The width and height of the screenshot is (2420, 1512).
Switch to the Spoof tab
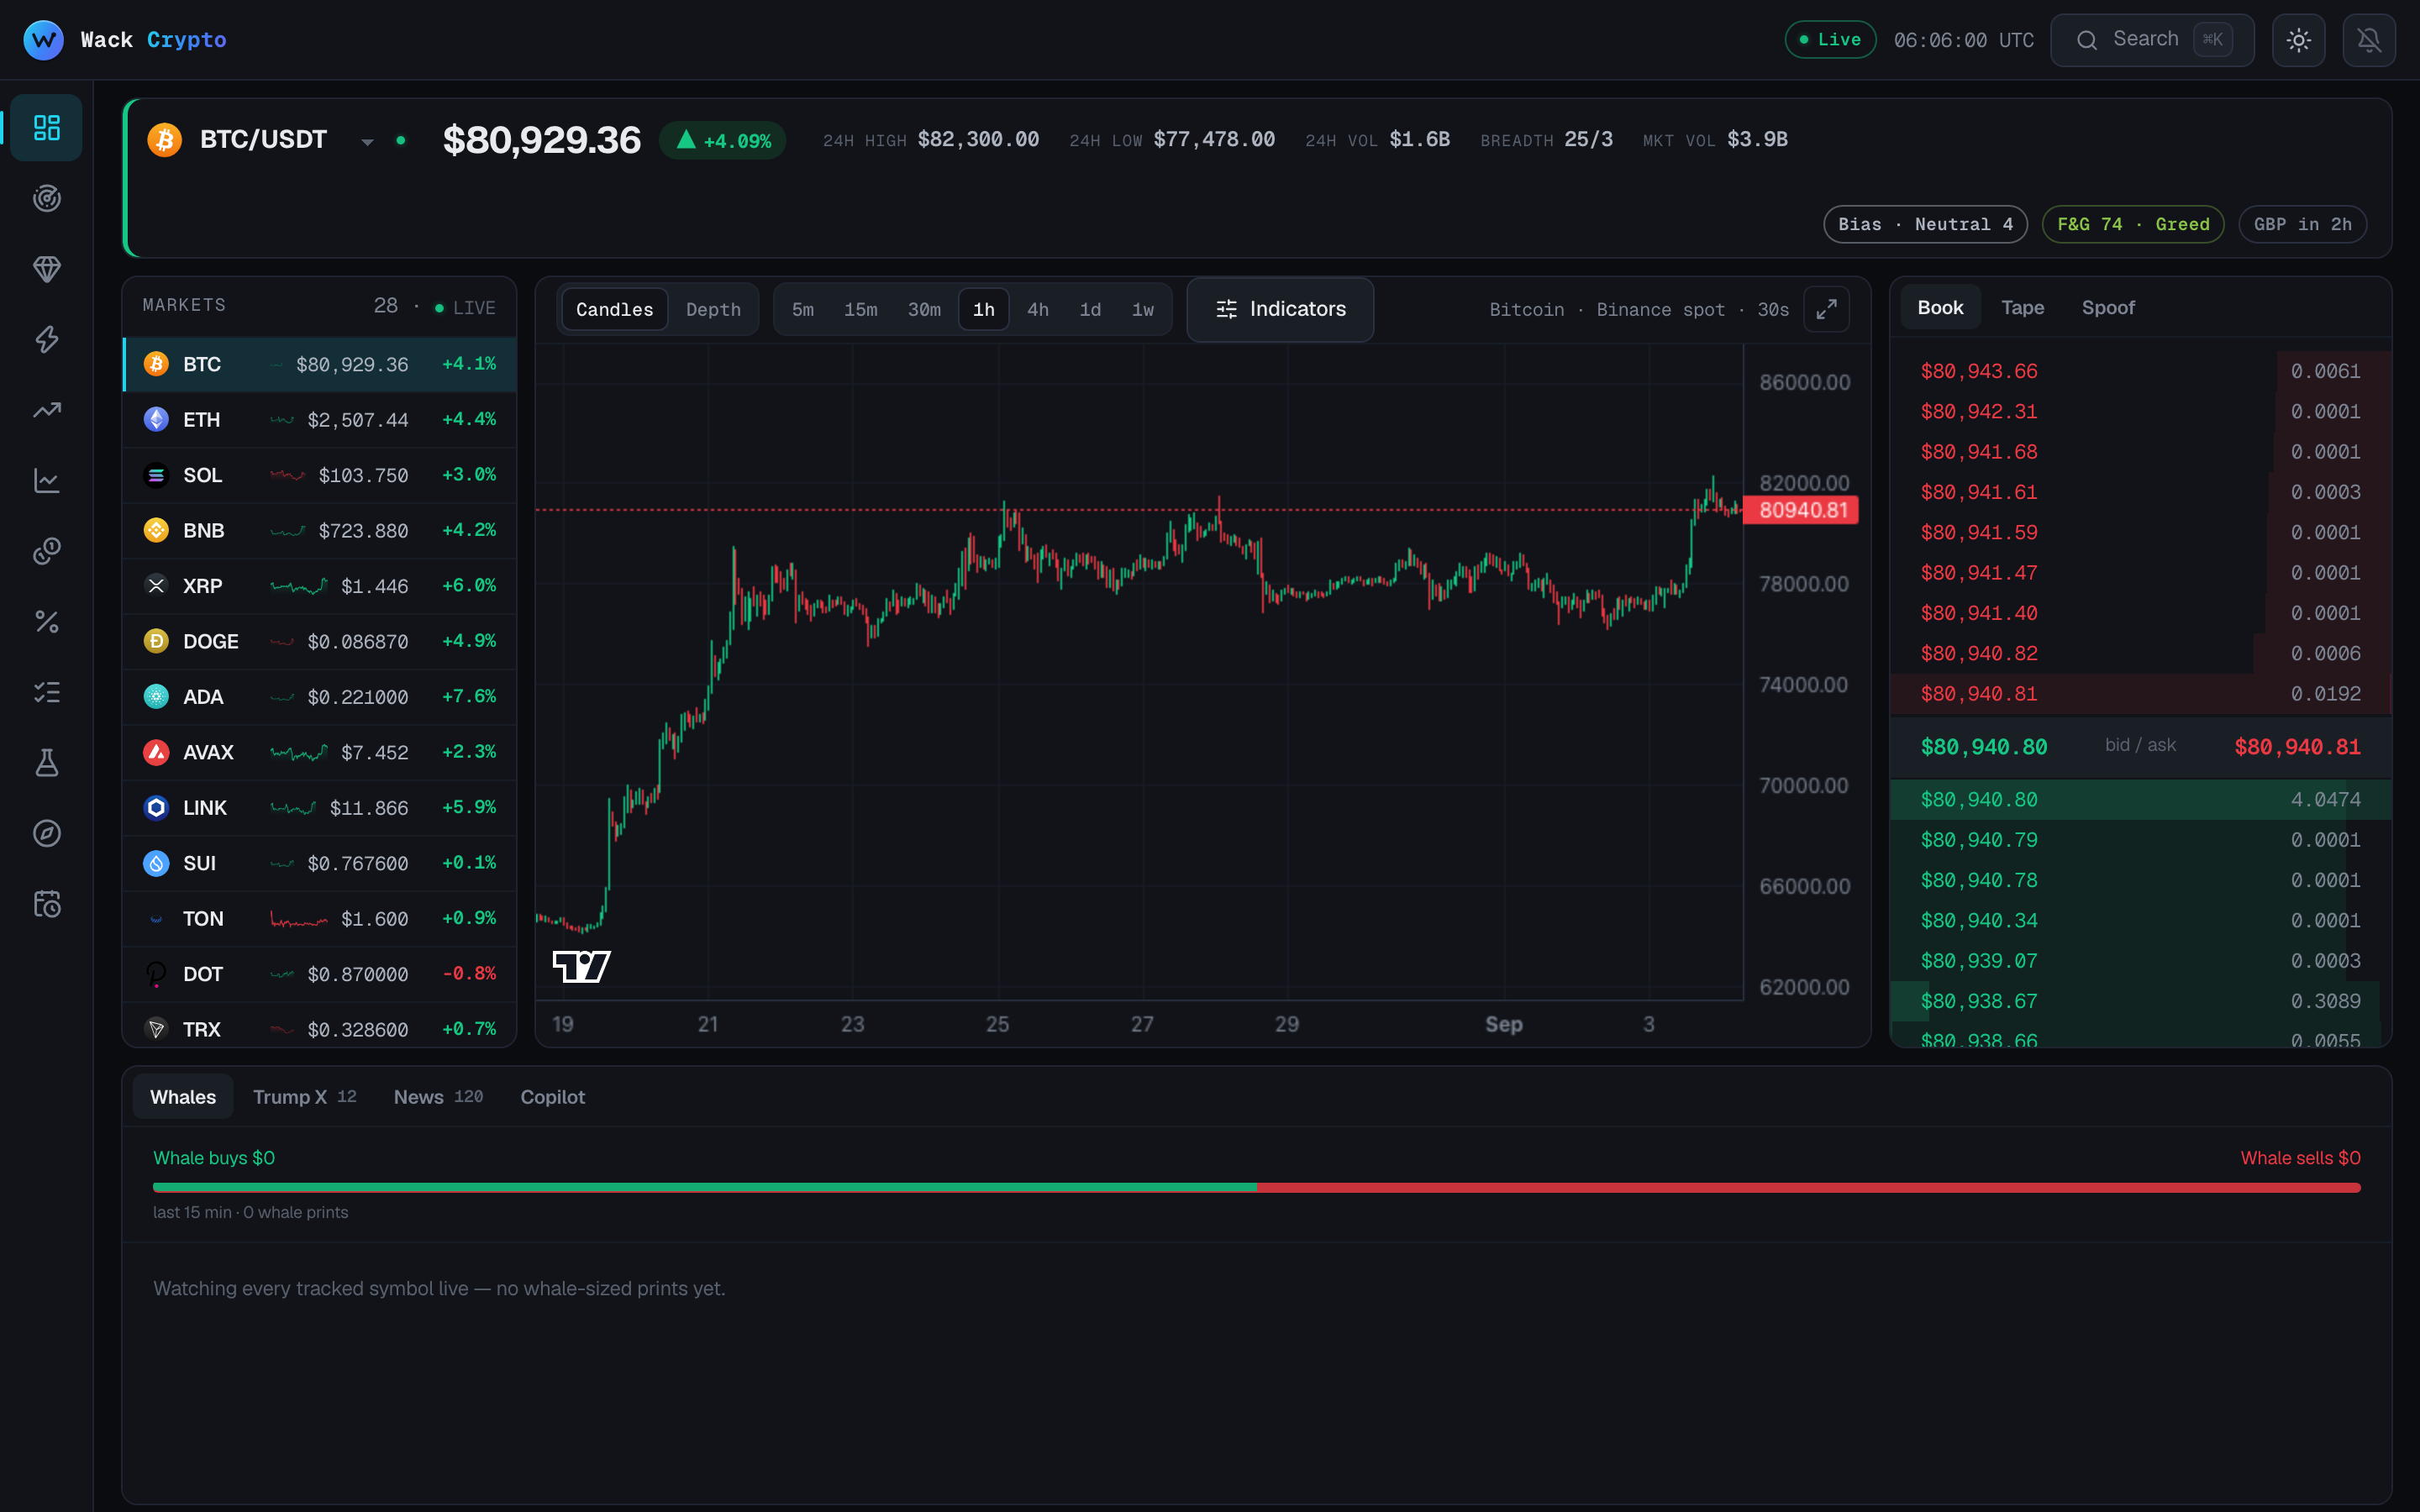click(2108, 308)
